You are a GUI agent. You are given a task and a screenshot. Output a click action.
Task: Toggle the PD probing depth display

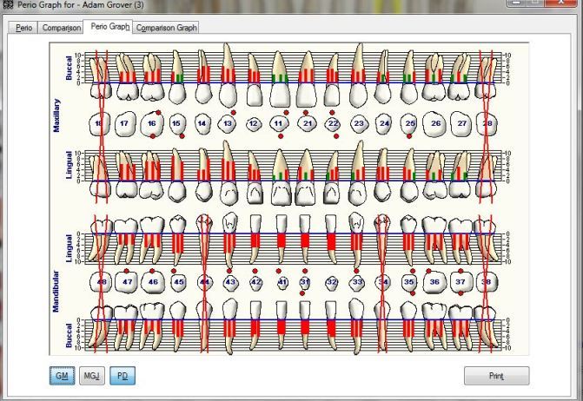pos(123,376)
